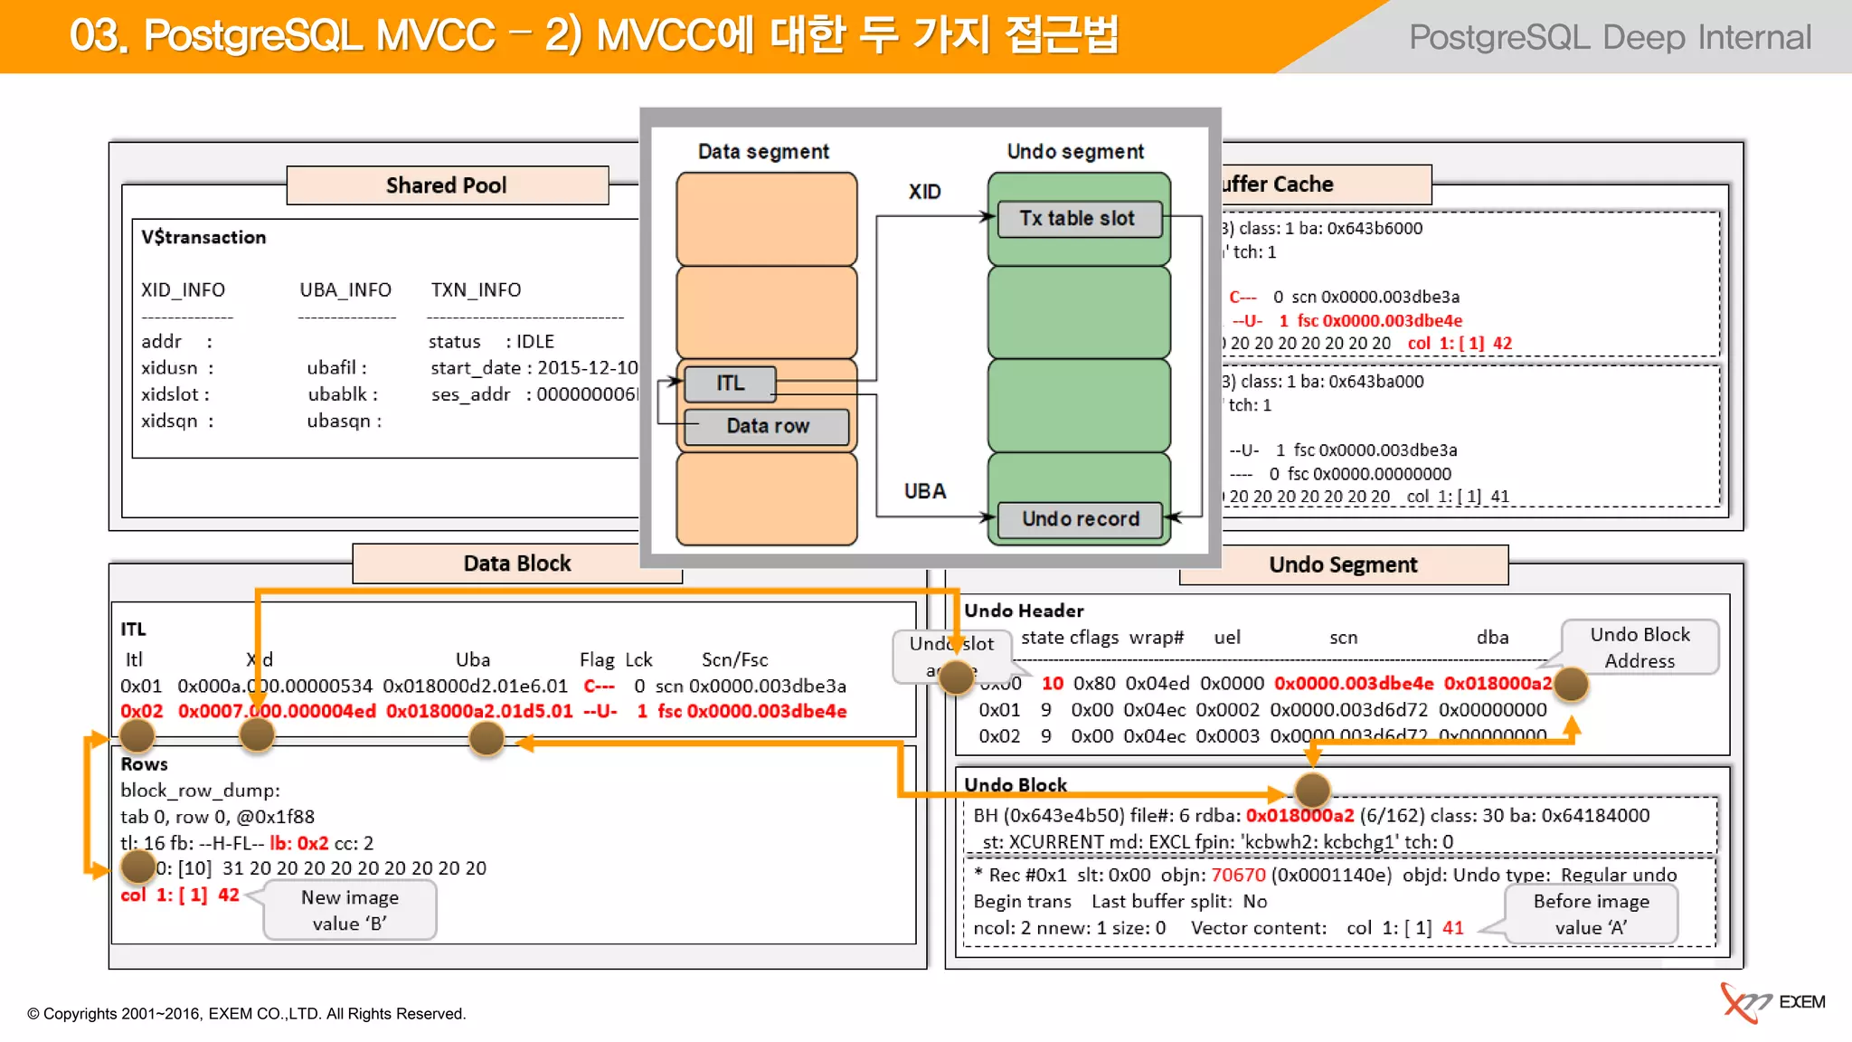The image size is (1852, 1042).
Task: Click the 'XID' arrow label
Action: [x=924, y=192]
